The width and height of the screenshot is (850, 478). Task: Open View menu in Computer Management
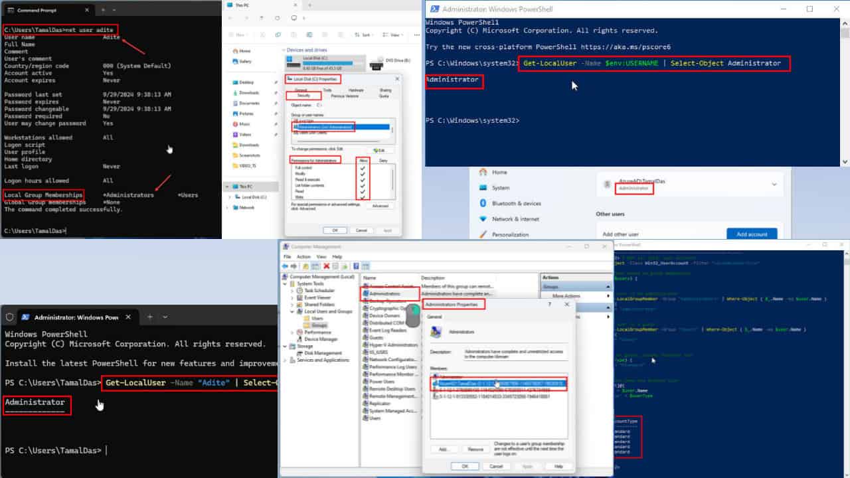coord(321,256)
